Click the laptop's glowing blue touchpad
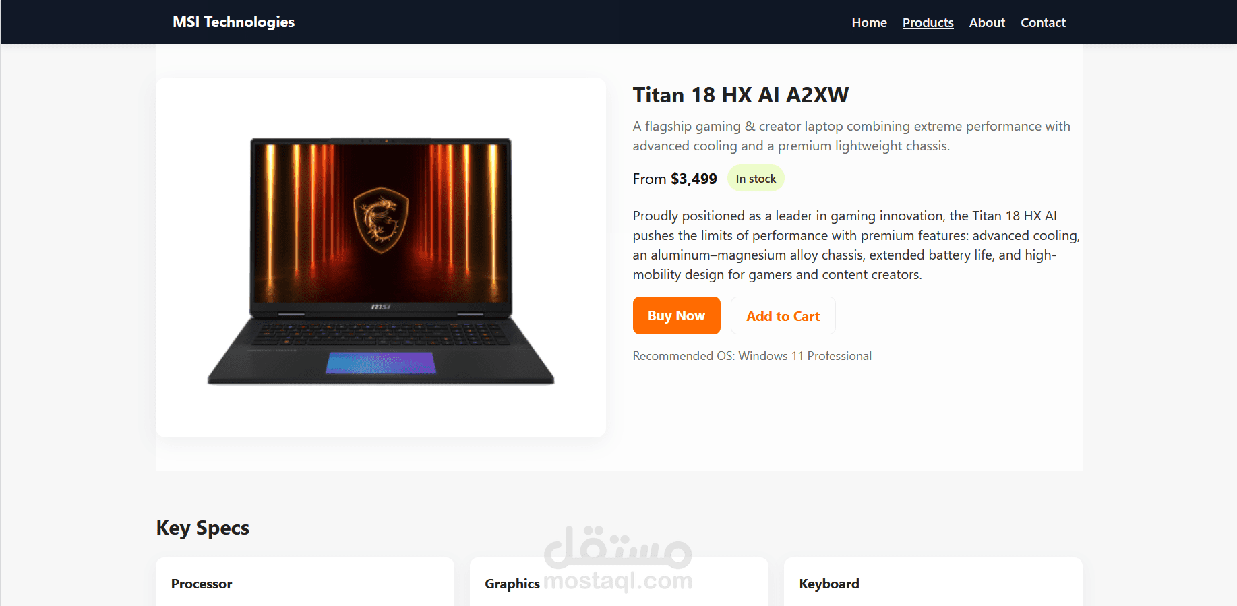 pyautogui.click(x=381, y=363)
